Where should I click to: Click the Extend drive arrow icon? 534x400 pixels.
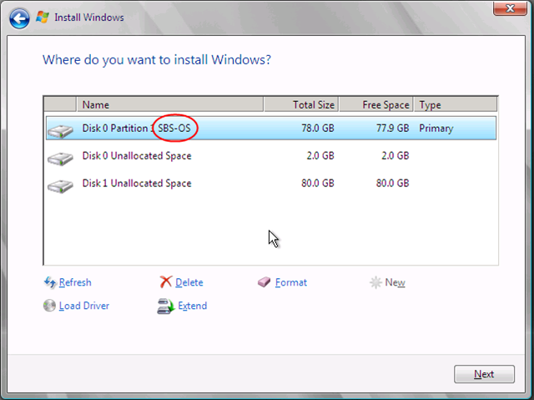(x=166, y=306)
